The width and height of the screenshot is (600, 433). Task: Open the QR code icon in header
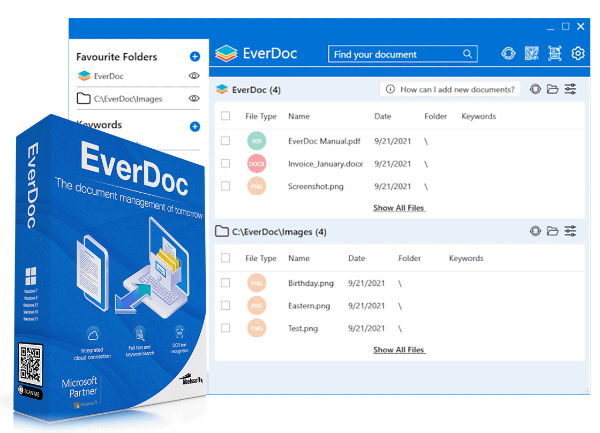point(531,54)
